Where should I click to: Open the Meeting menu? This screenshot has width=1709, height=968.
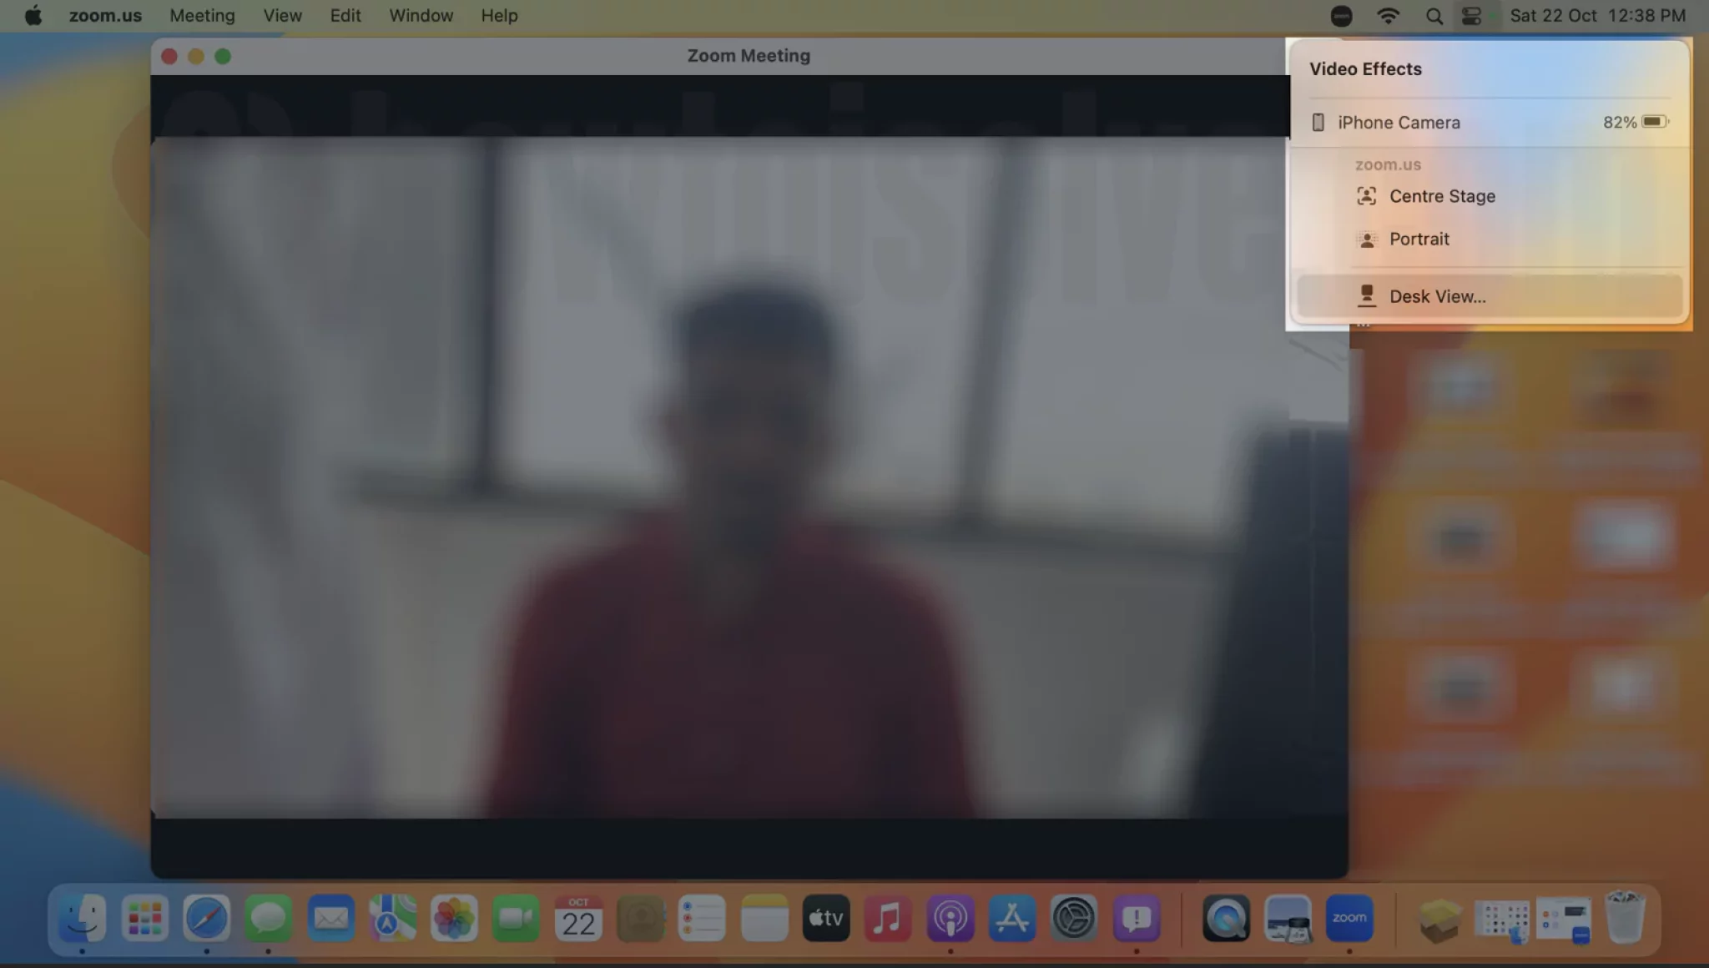click(202, 16)
